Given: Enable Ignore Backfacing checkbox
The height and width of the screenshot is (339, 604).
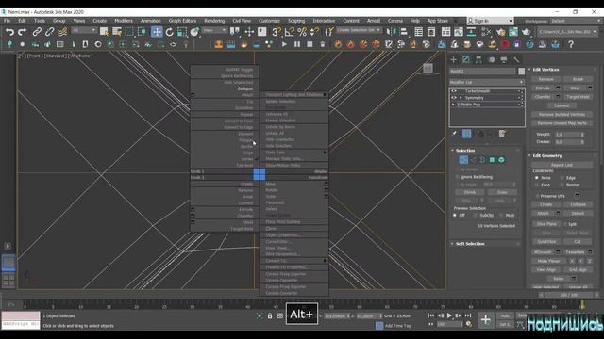Looking at the screenshot, I should (457, 177).
